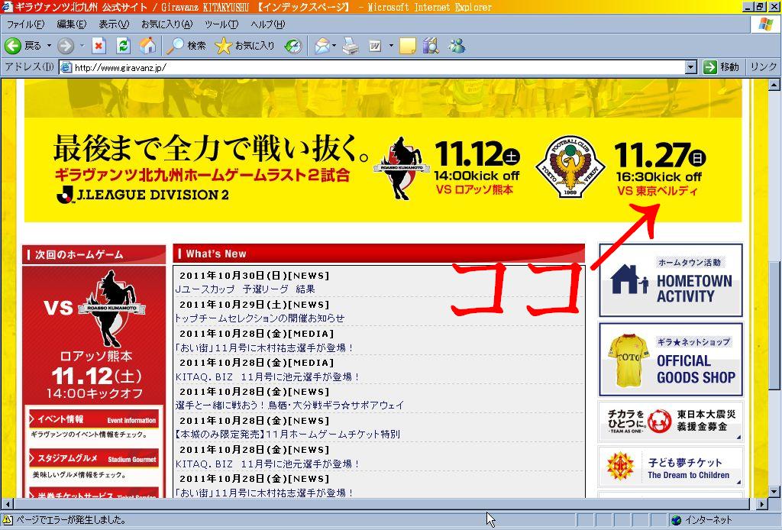Viewport: 782px width, 530px height.
Task: Click the Forward arrow toolbar icon
Action: [66, 46]
